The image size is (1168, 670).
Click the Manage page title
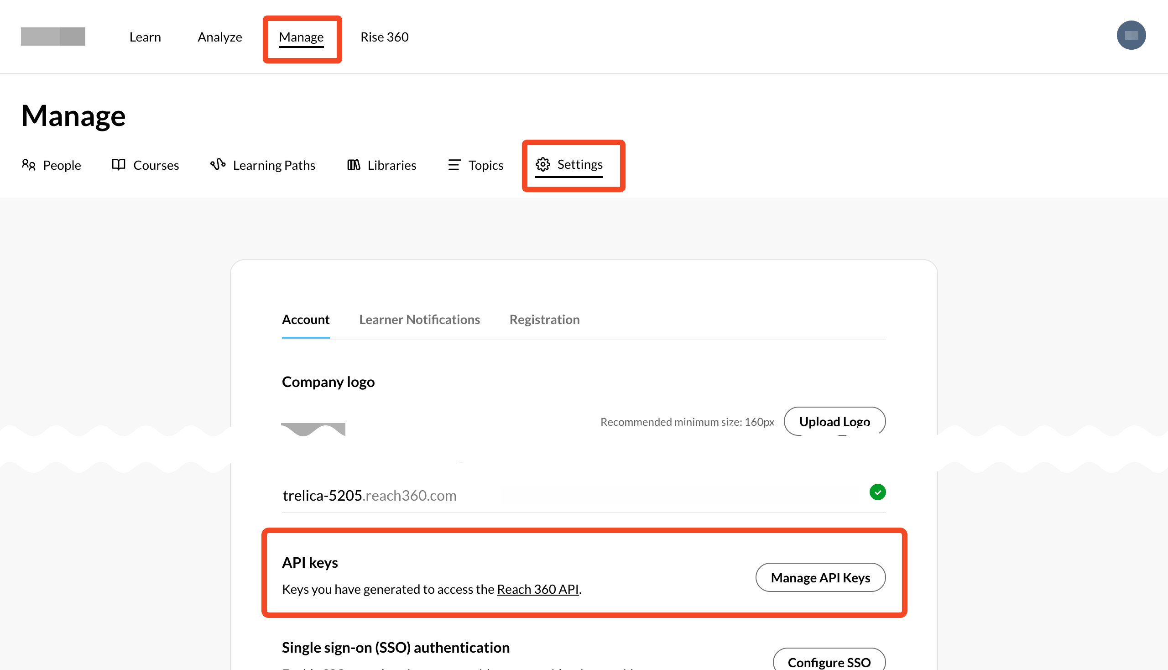(73, 115)
